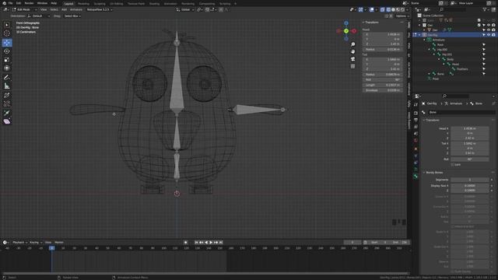The width and height of the screenshot is (498, 280).
Task: Choose the Rotate tool
Action: (x=7, y=51)
